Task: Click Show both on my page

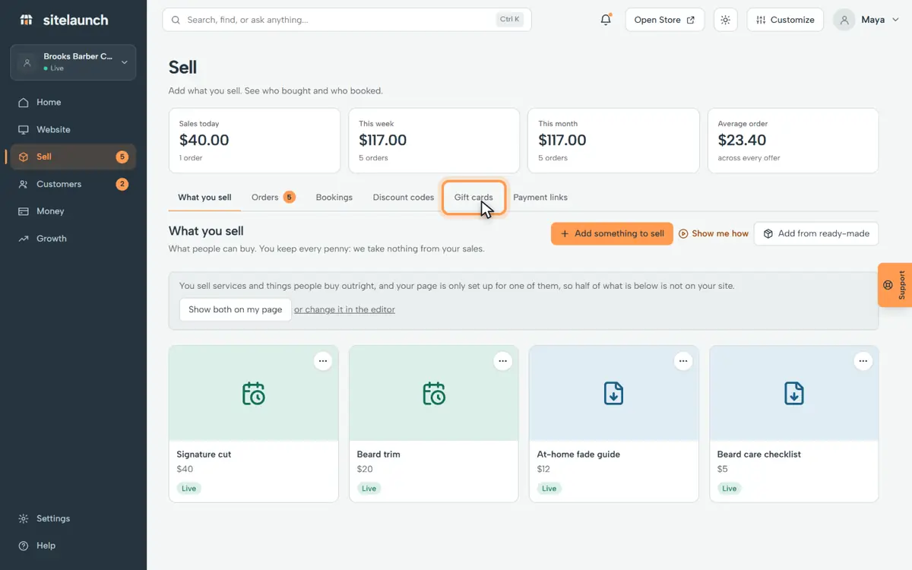Action: (x=236, y=309)
